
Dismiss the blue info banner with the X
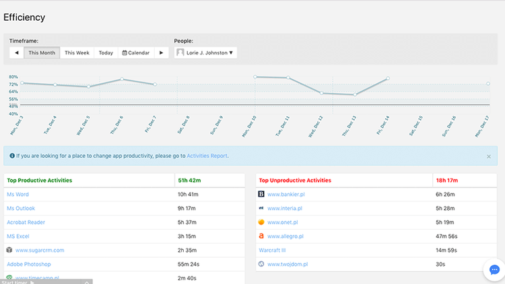489,156
